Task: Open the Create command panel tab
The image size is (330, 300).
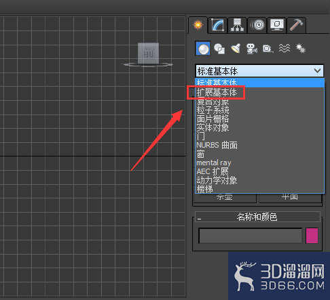Action: [198, 25]
